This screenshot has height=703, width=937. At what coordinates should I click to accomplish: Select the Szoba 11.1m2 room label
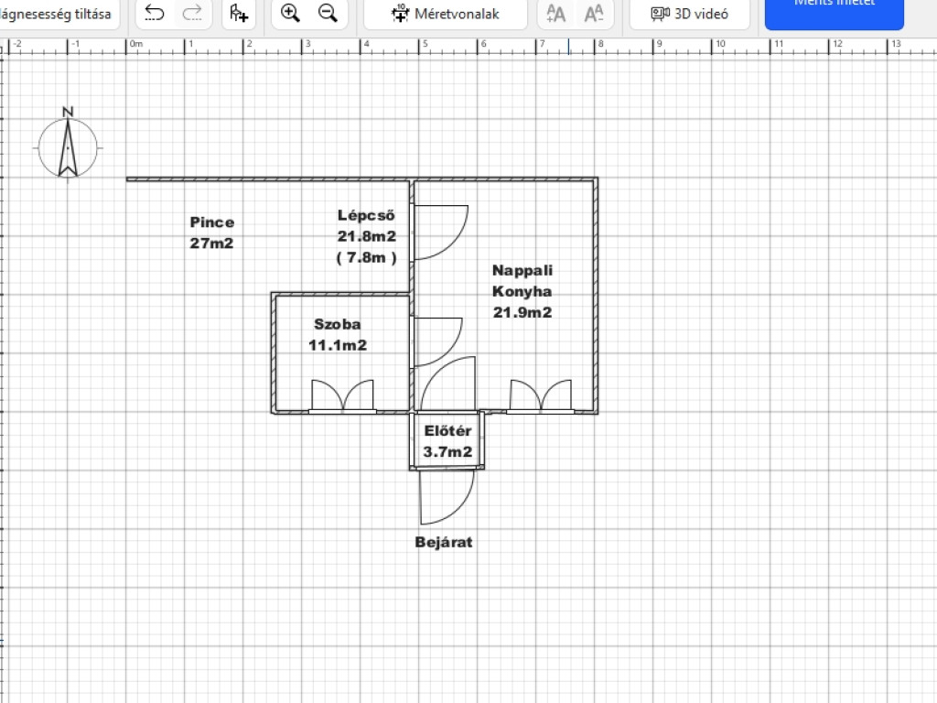coord(338,334)
